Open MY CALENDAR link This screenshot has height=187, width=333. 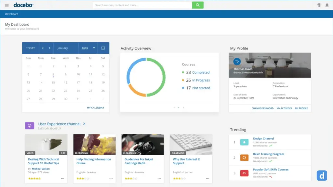click(95, 108)
